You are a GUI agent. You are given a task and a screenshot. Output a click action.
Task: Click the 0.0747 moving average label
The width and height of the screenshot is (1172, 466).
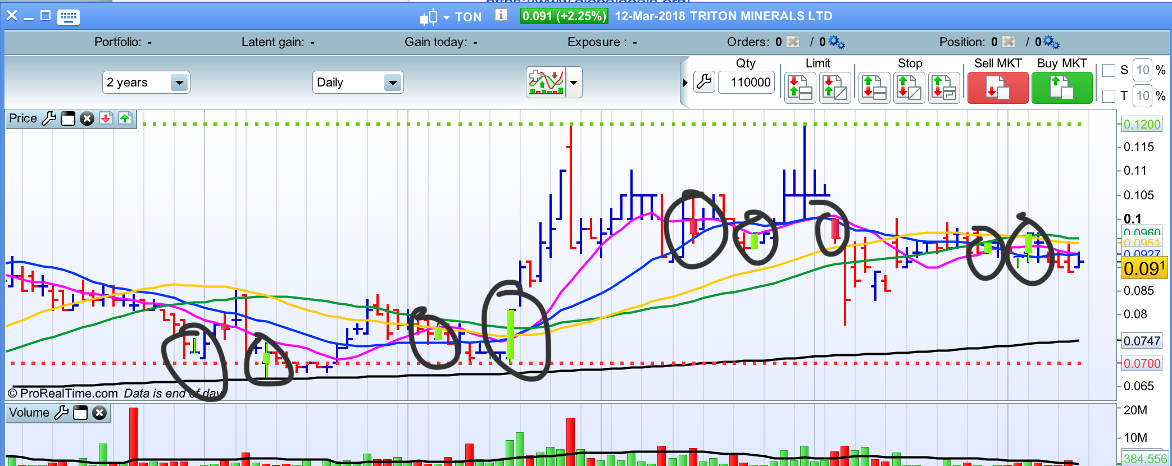tap(1142, 341)
